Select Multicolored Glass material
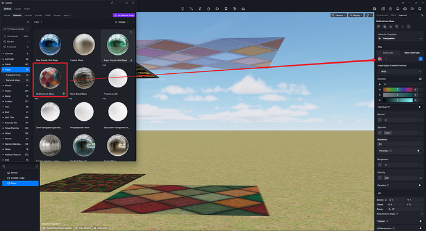The width and height of the screenshot is (426, 231). click(x=50, y=79)
